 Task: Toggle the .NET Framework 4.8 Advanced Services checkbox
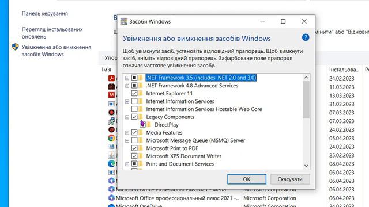pyautogui.click(x=134, y=86)
